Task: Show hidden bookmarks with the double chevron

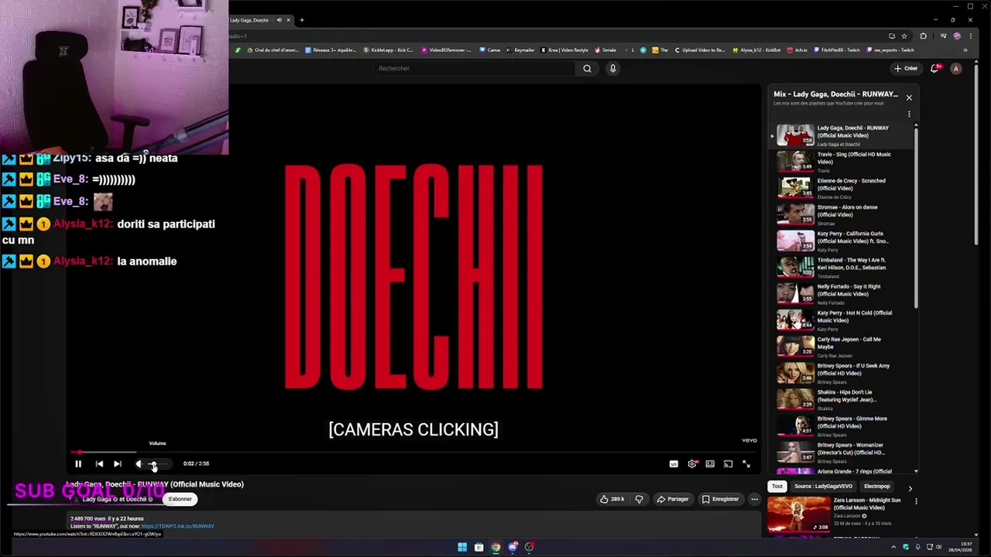Action: (965, 50)
